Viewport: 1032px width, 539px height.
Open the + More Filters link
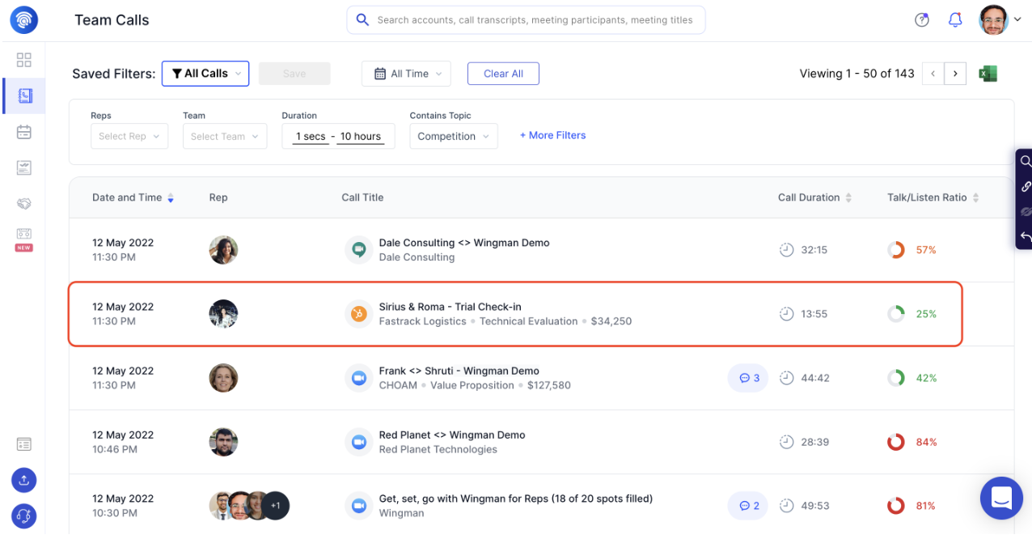click(552, 135)
